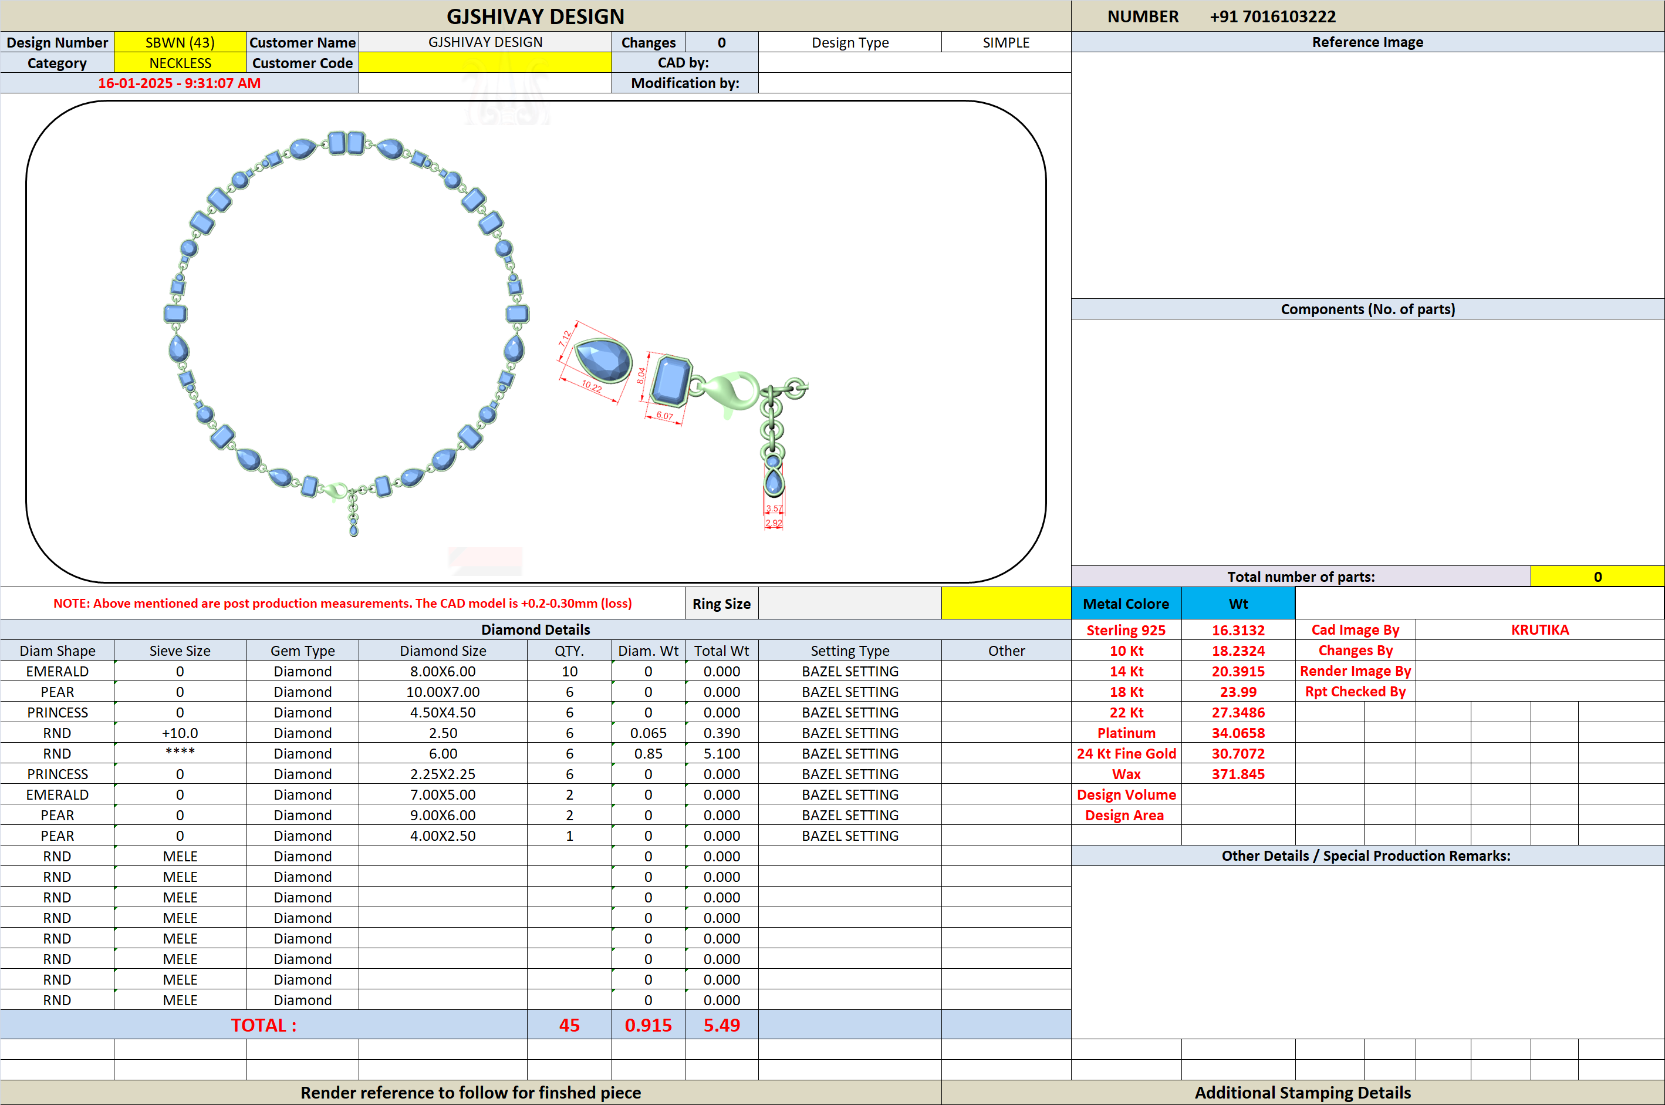Click the Reference Image header
Image resolution: width=1665 pixels, height=1105 pixels.
[1367, 42]
